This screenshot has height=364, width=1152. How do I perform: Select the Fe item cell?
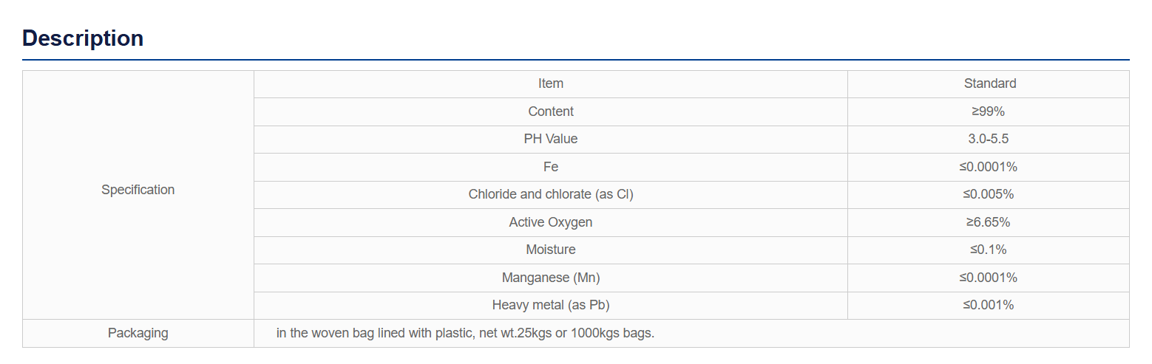point(551,167)
